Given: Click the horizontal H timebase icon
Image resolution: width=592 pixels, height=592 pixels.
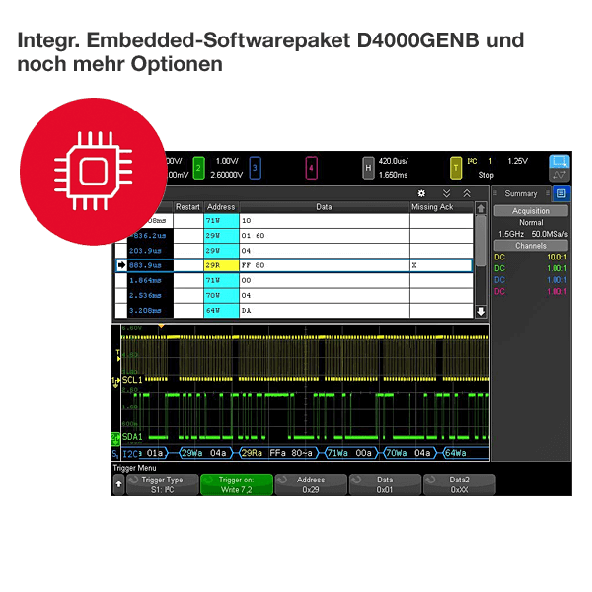Looking at the screenshot, I should tap(368, 168).
